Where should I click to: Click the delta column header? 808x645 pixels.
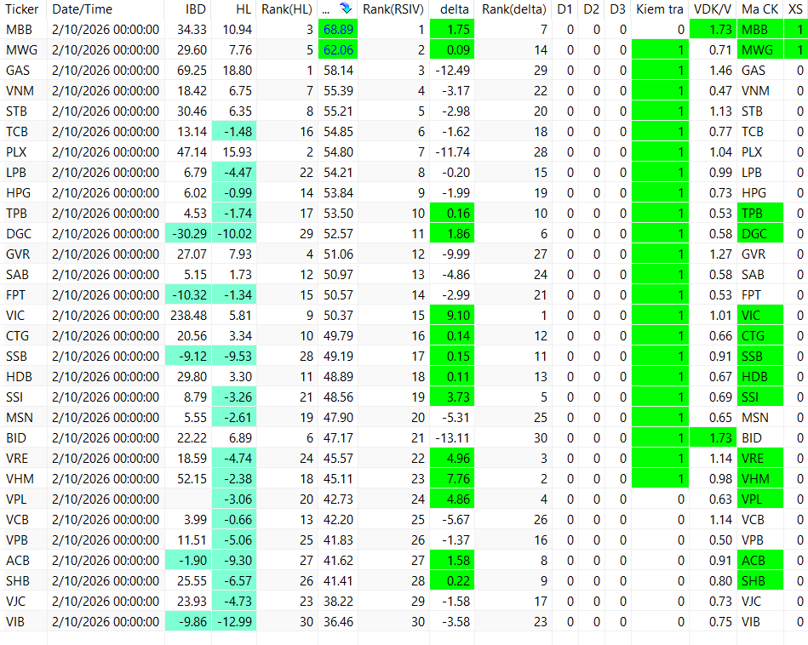tap(455, 9)
